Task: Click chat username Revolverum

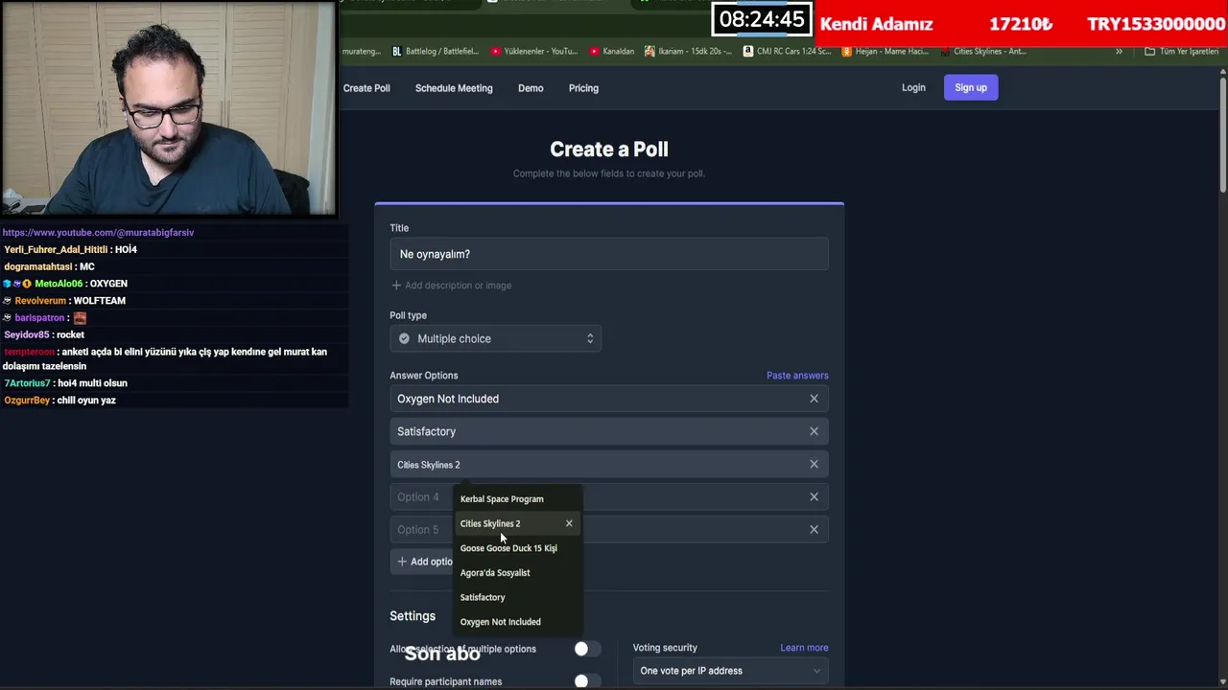Action: (x=40, y=301)
